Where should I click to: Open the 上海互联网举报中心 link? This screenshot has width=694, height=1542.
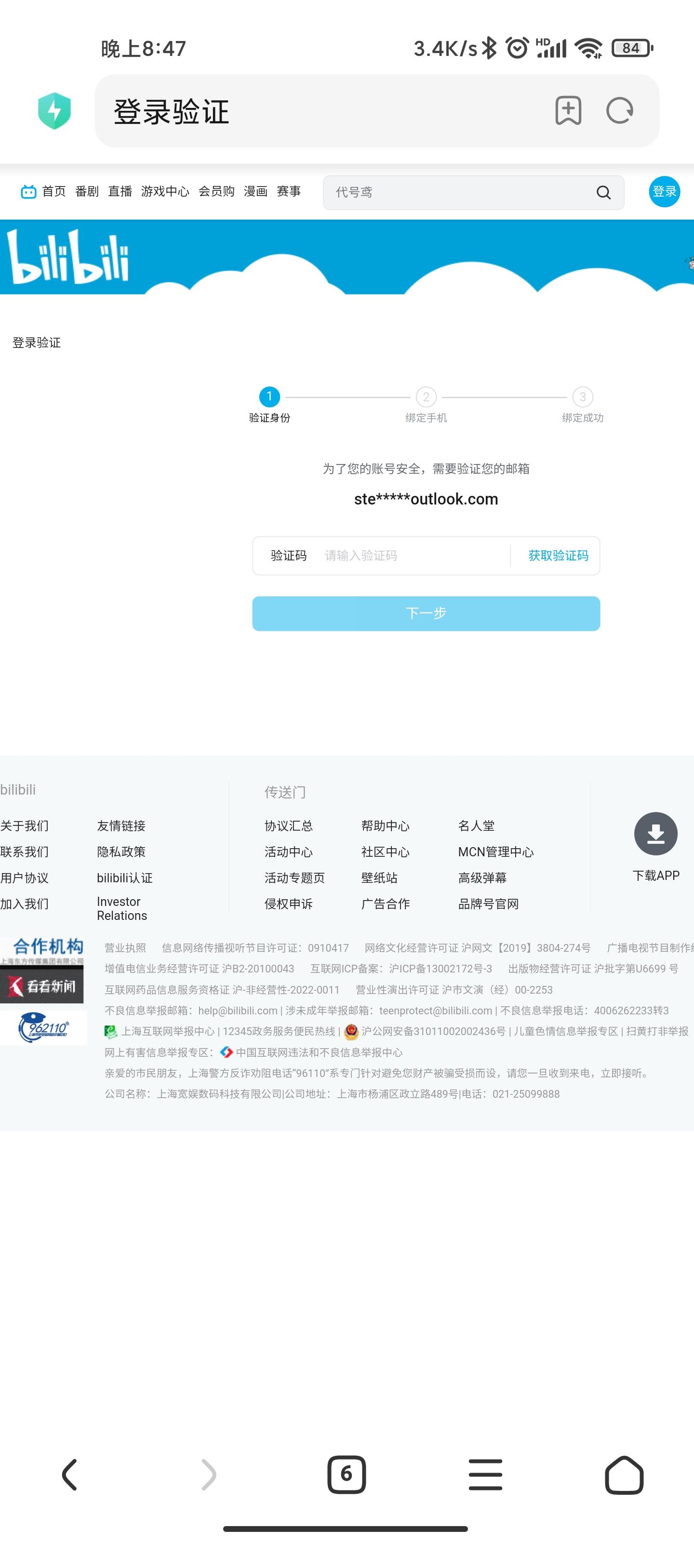pos(168,1031)
